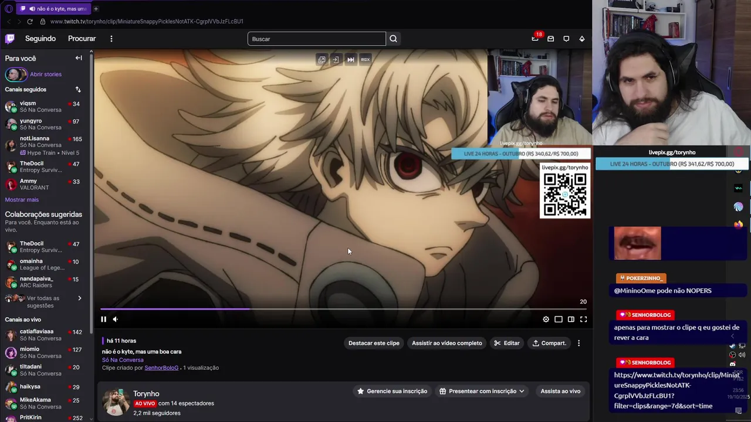Open Torynho channel avatar

(x=116, y=402)
